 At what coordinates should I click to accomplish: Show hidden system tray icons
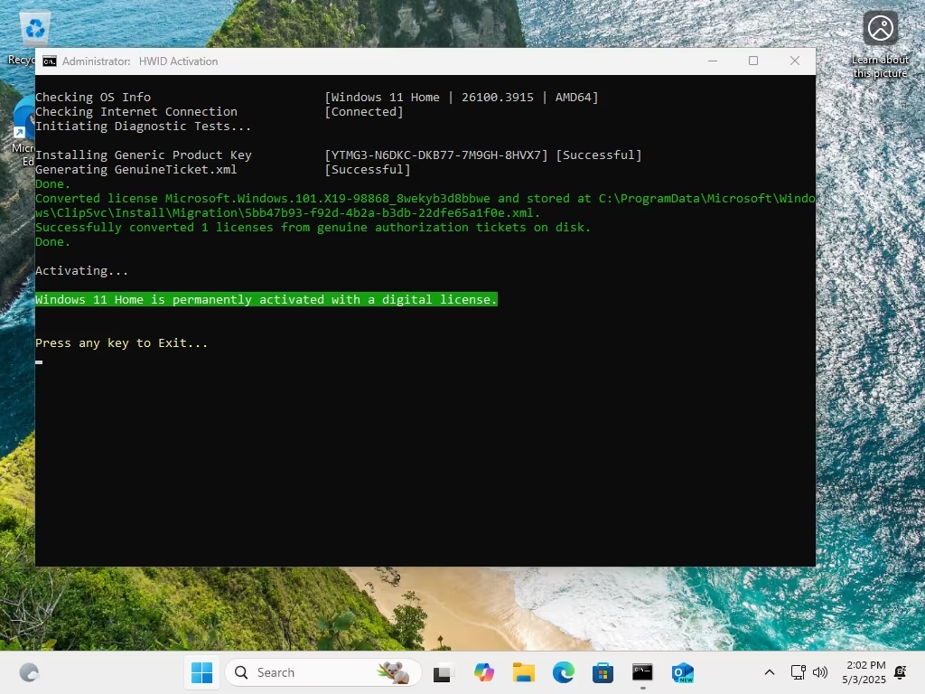[x=770, y=672]
